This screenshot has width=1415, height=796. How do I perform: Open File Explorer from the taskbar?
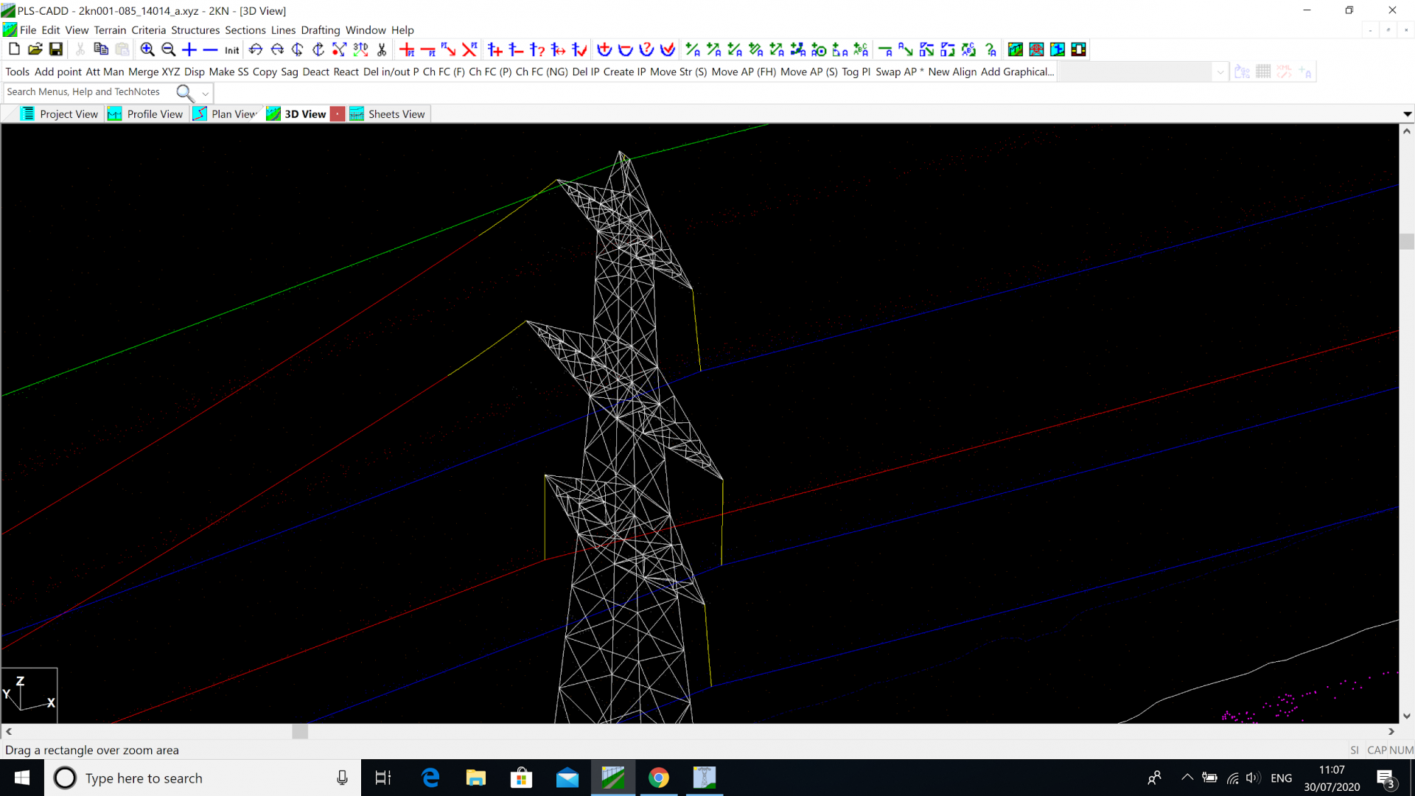coord(476,778)
